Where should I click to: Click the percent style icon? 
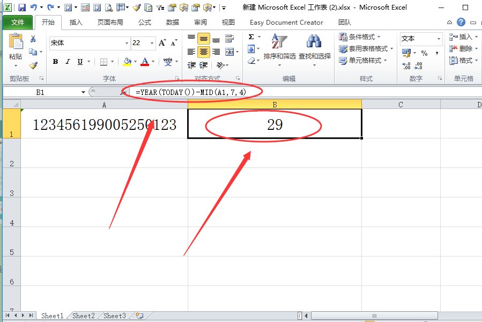[x=424, y=53]
